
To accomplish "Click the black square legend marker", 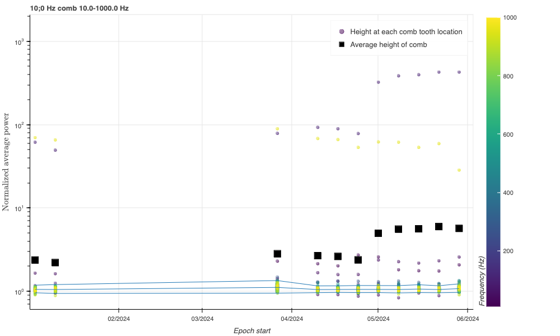I will click(342, 45).
